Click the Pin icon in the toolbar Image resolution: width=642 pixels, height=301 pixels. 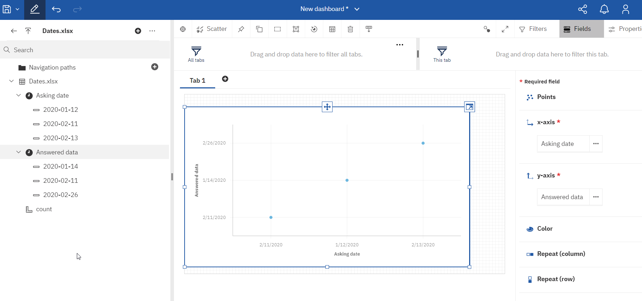(x=241, y=29)
